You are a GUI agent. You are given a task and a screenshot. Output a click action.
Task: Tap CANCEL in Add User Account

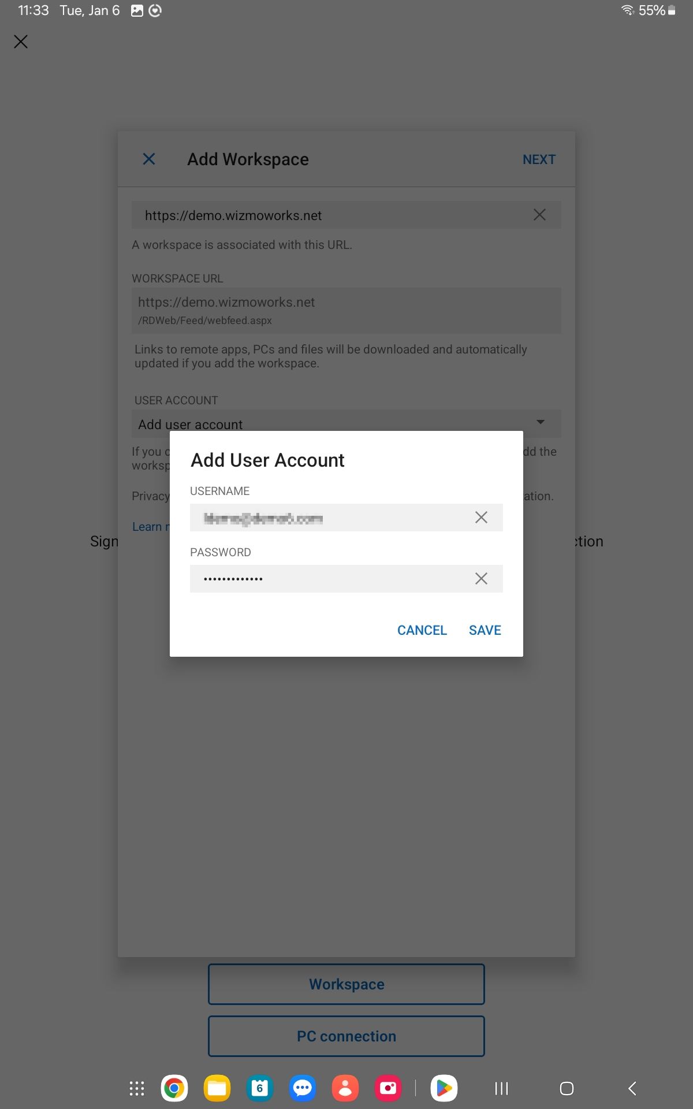point(422,630)
